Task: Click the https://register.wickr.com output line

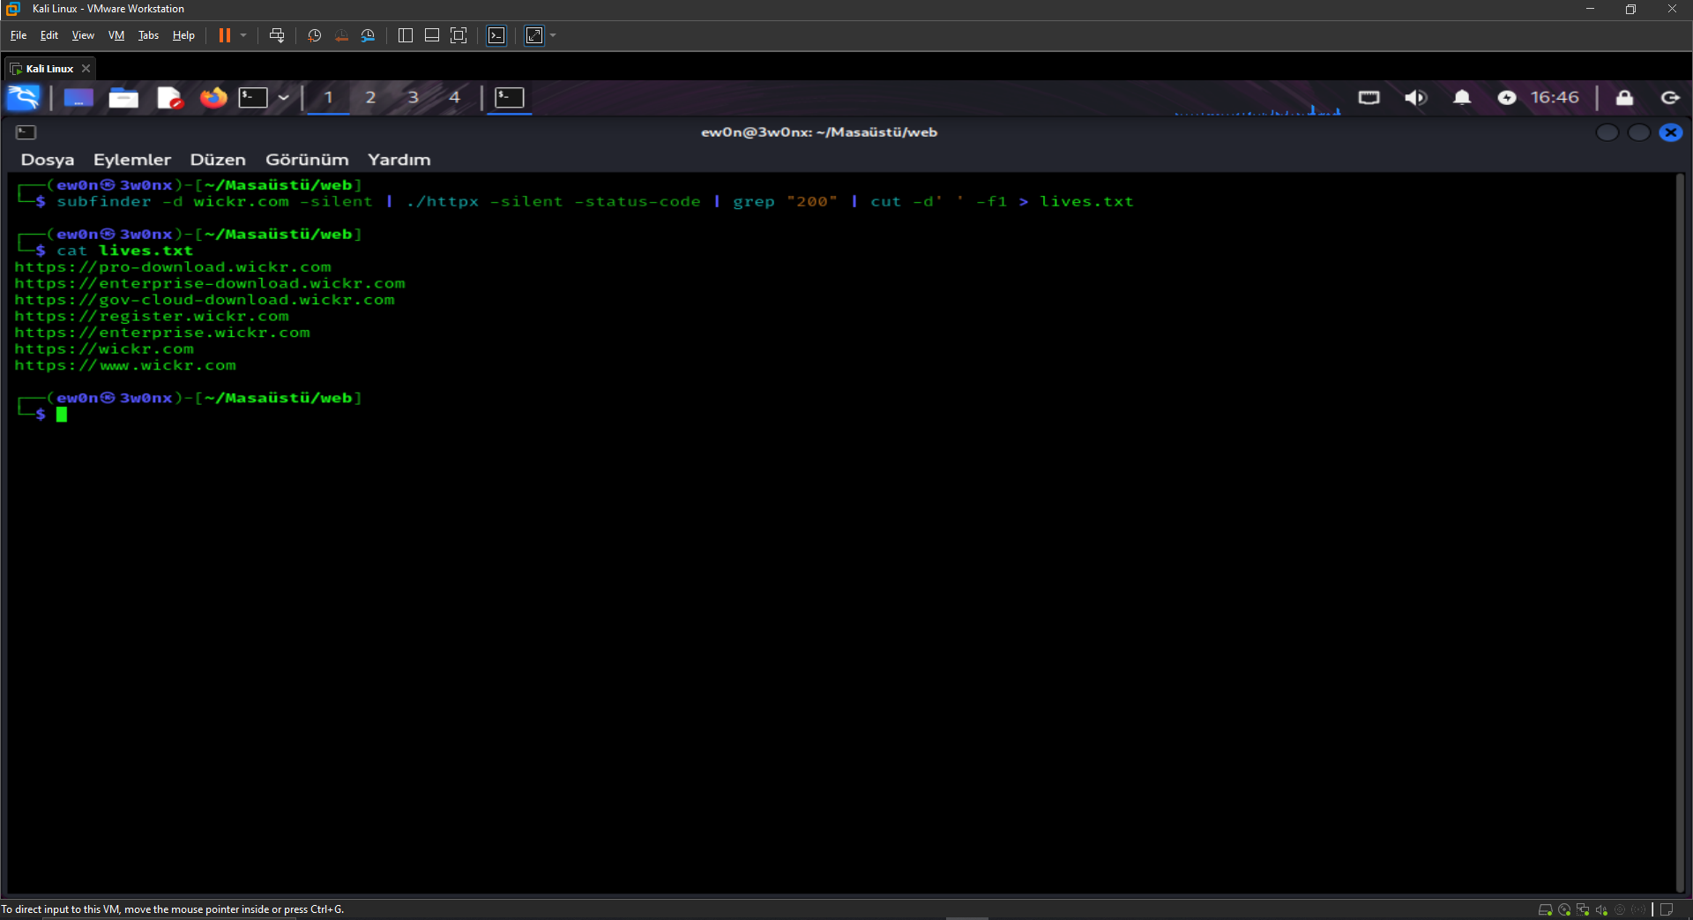Action: tap(152, 317)
